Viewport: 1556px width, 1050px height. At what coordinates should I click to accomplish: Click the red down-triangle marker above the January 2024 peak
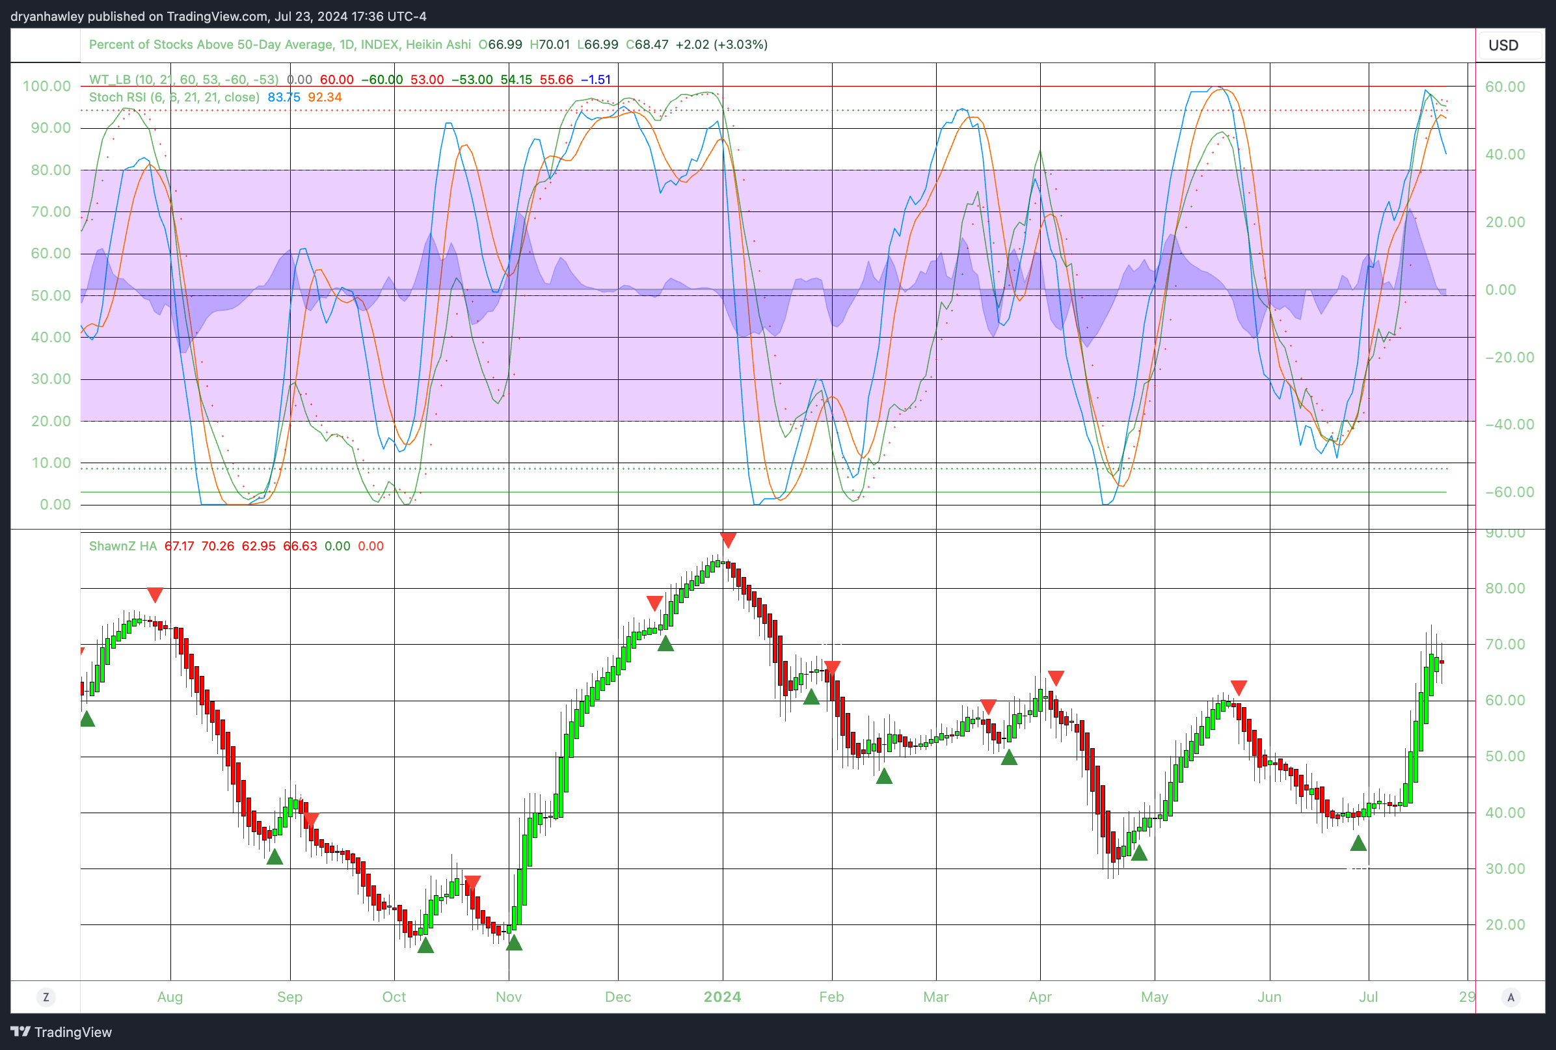click(x=728, y=540)
